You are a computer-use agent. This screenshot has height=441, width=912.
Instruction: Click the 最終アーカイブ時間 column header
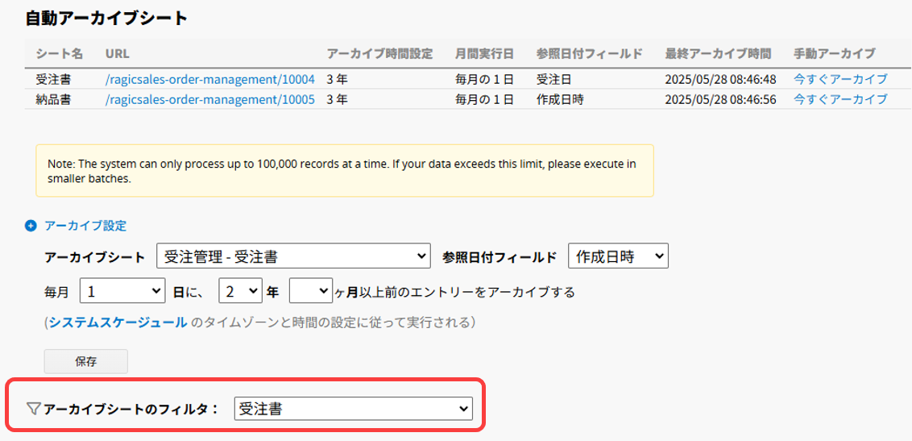point(719,53)
